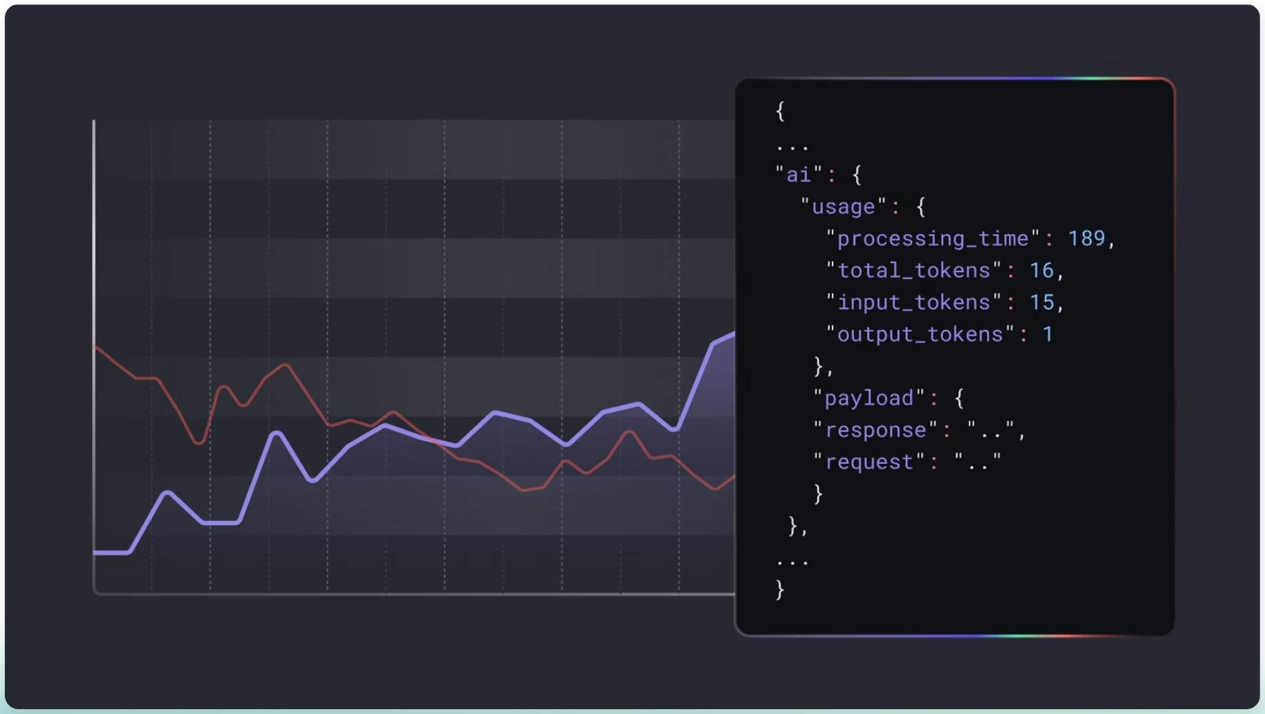Click the "response" key in the payload
This screenshot has width=1265, height=714.
[x=875, y=430]
